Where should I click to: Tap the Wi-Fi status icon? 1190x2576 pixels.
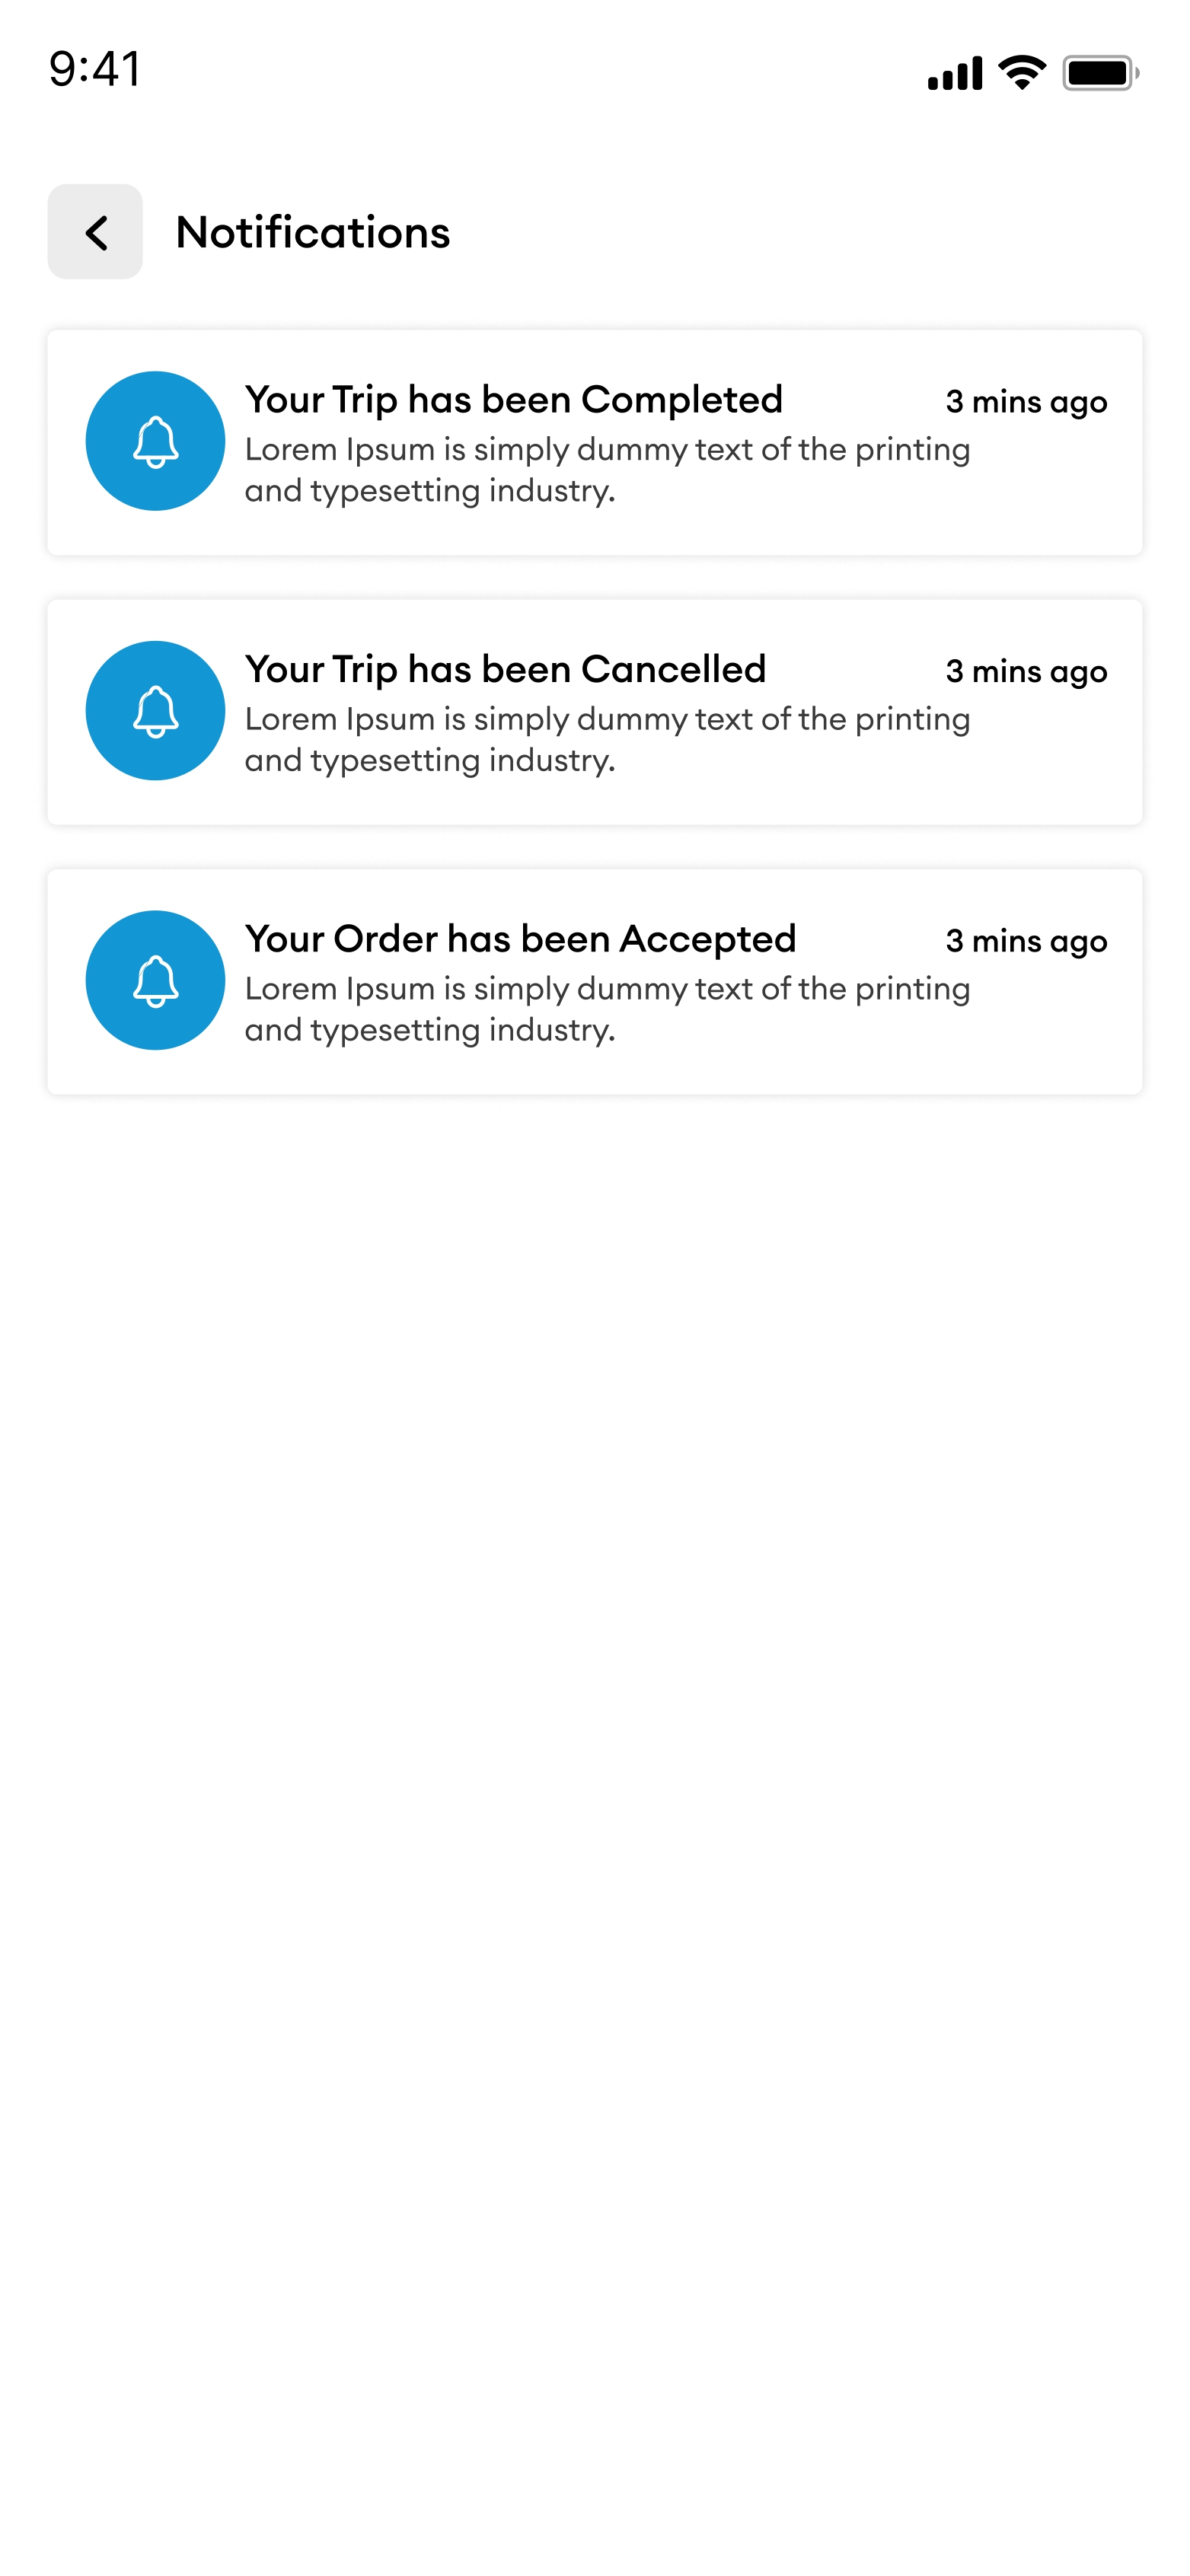coord(1022,73)
